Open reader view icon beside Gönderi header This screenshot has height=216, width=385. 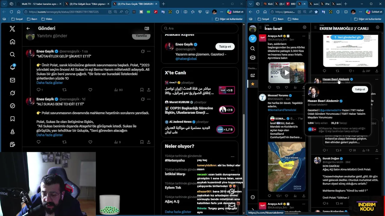pyautogui.click(x=147, y=28)
